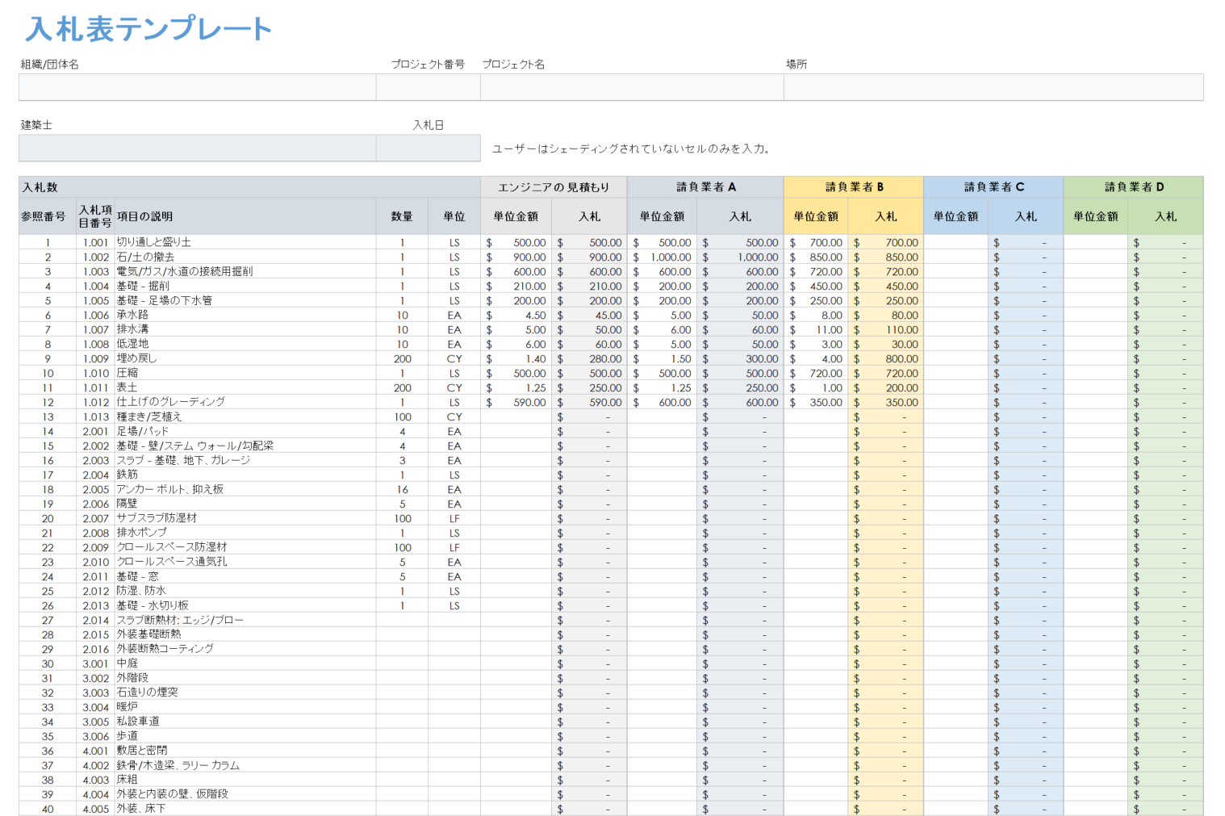Select the cell 基礎 - 壁/ステム ウォール/勾配梁
1225x816 pixels.
(245, 446)
